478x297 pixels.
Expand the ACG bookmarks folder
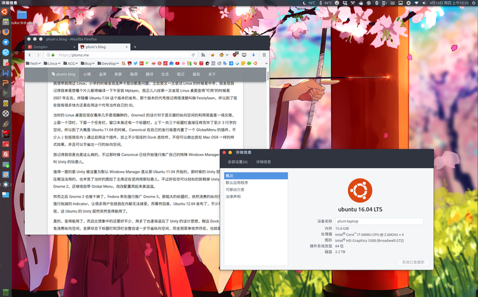72,63
